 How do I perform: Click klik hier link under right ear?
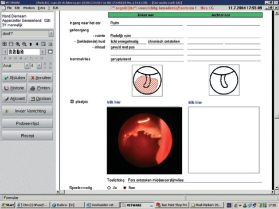(195, 103)
